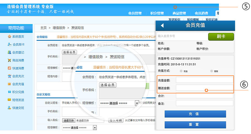Click the 赠送金额 input field
251x134 pixels.
pyautogui.click(x=205, y=88)
